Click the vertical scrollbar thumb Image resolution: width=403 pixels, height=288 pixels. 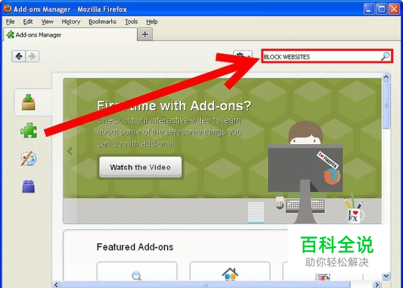[386, 105]
